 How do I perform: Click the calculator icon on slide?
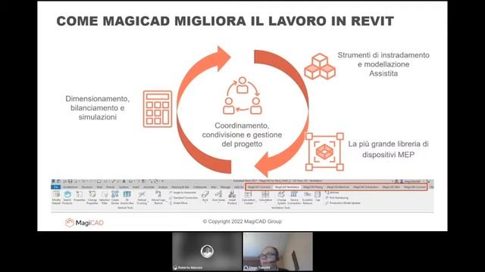[158, 109]
